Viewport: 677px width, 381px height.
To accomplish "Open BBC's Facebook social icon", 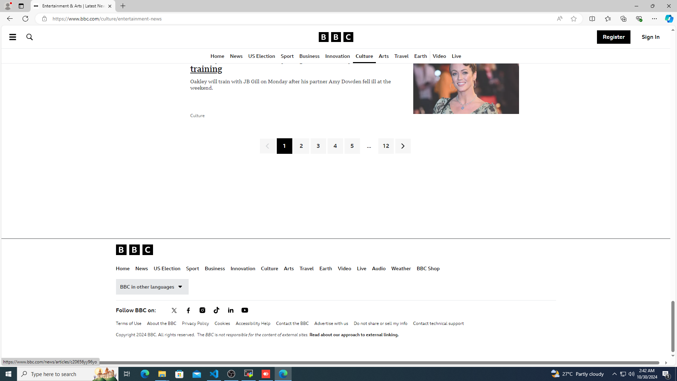I will [x=188, y=310].
